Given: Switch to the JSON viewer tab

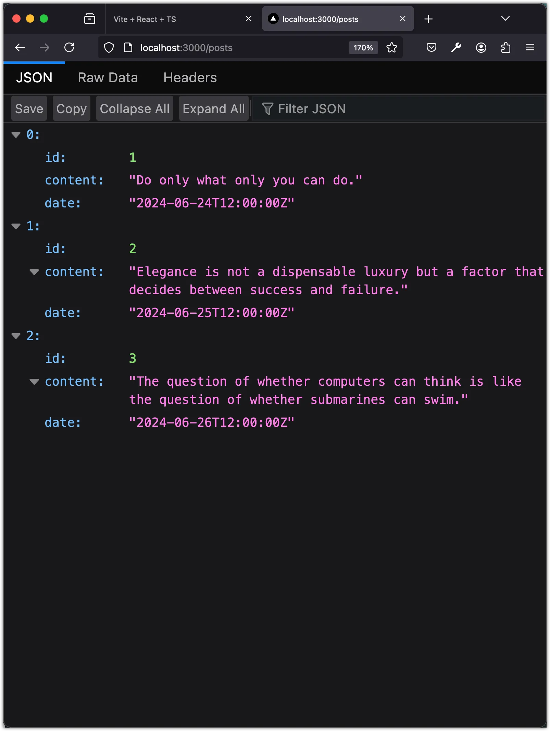Looking at the screenshot, I should [x=34, y=78].
